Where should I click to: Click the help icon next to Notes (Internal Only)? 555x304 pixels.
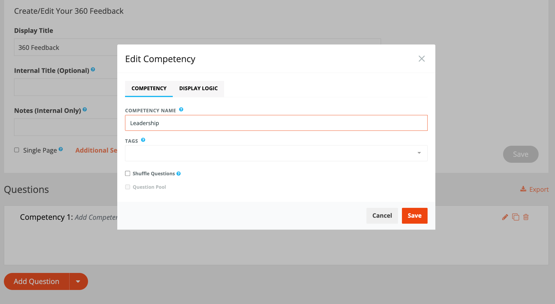85,109
